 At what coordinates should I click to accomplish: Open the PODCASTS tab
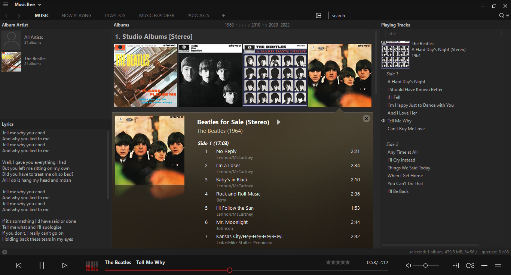tap(198, 16)
